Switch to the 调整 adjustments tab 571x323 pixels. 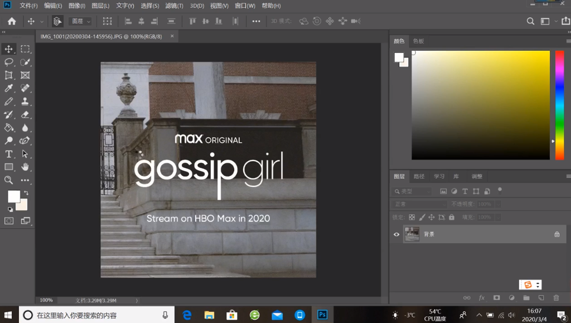(x=477, y=176)
